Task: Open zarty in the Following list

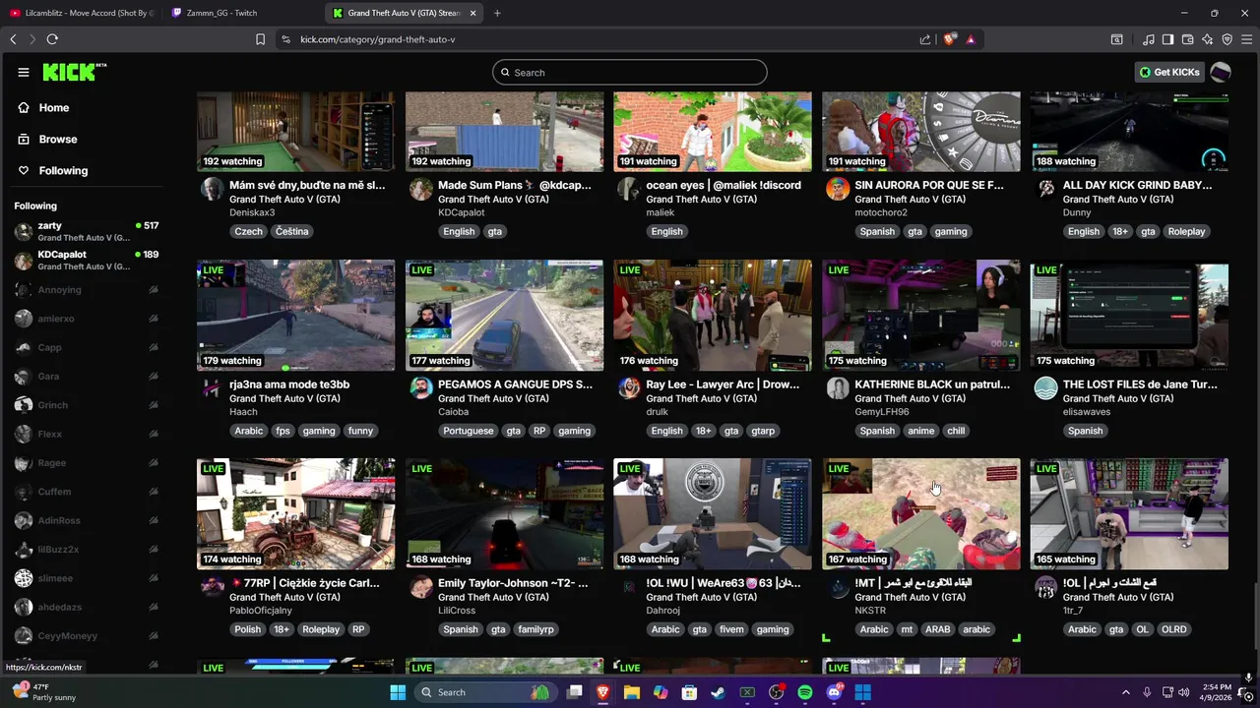Action: (87, 231)
